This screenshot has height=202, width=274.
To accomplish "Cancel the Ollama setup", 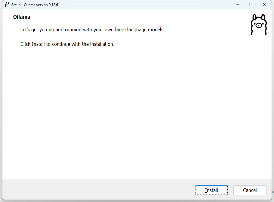I will (250, 190).
